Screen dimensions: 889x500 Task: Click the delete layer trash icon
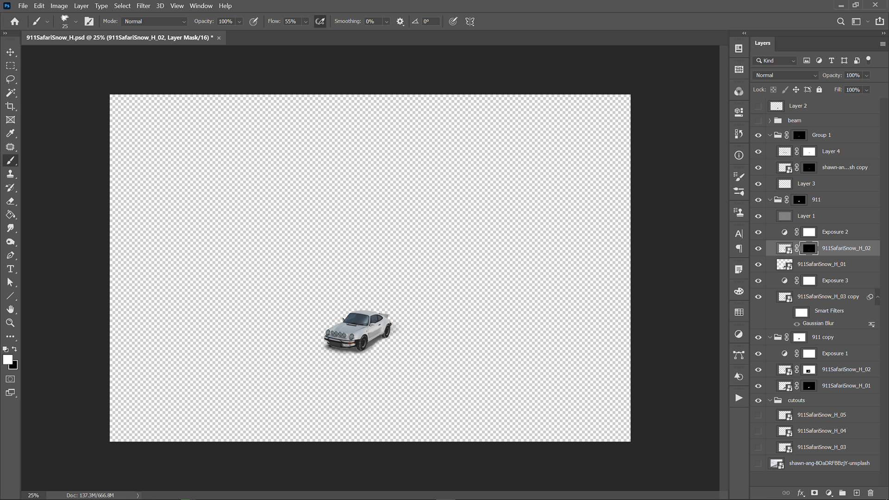(x=870, y=493)
